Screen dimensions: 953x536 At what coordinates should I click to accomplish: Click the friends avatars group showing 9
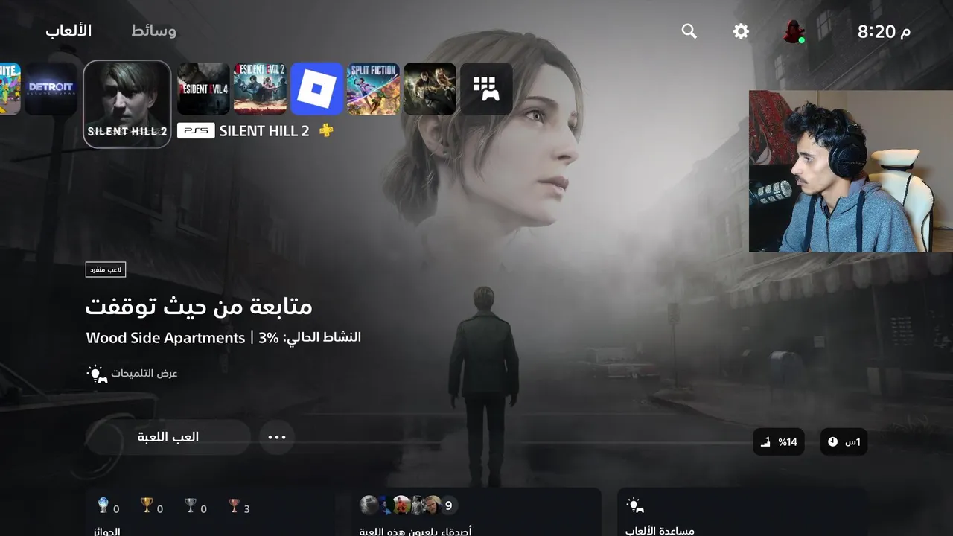(x=409, y=505)
